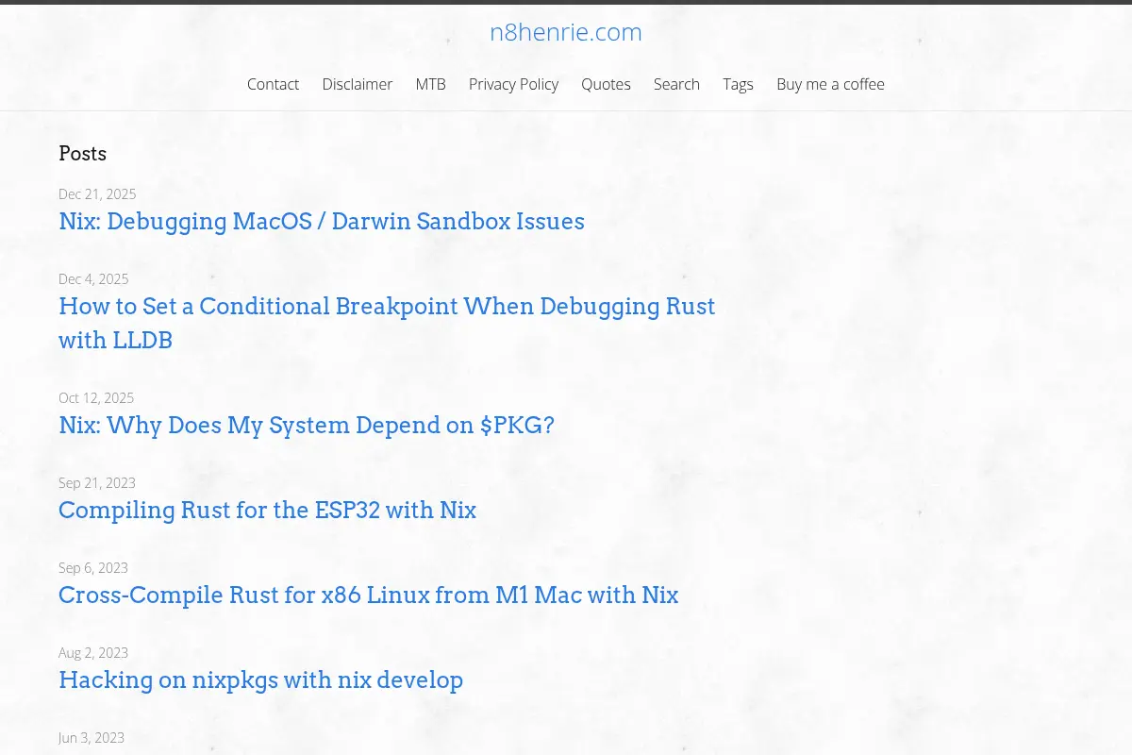The height and width of the screenshot is (755, 1132).
Task: Open the Disclaimer menu item
Action: click(357, 84)
